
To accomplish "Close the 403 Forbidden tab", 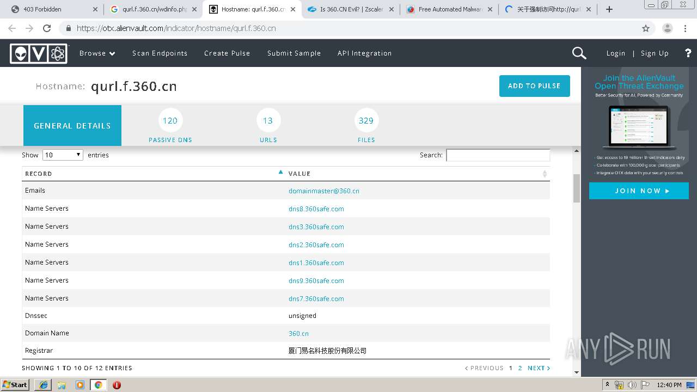I will coord(95,9).
